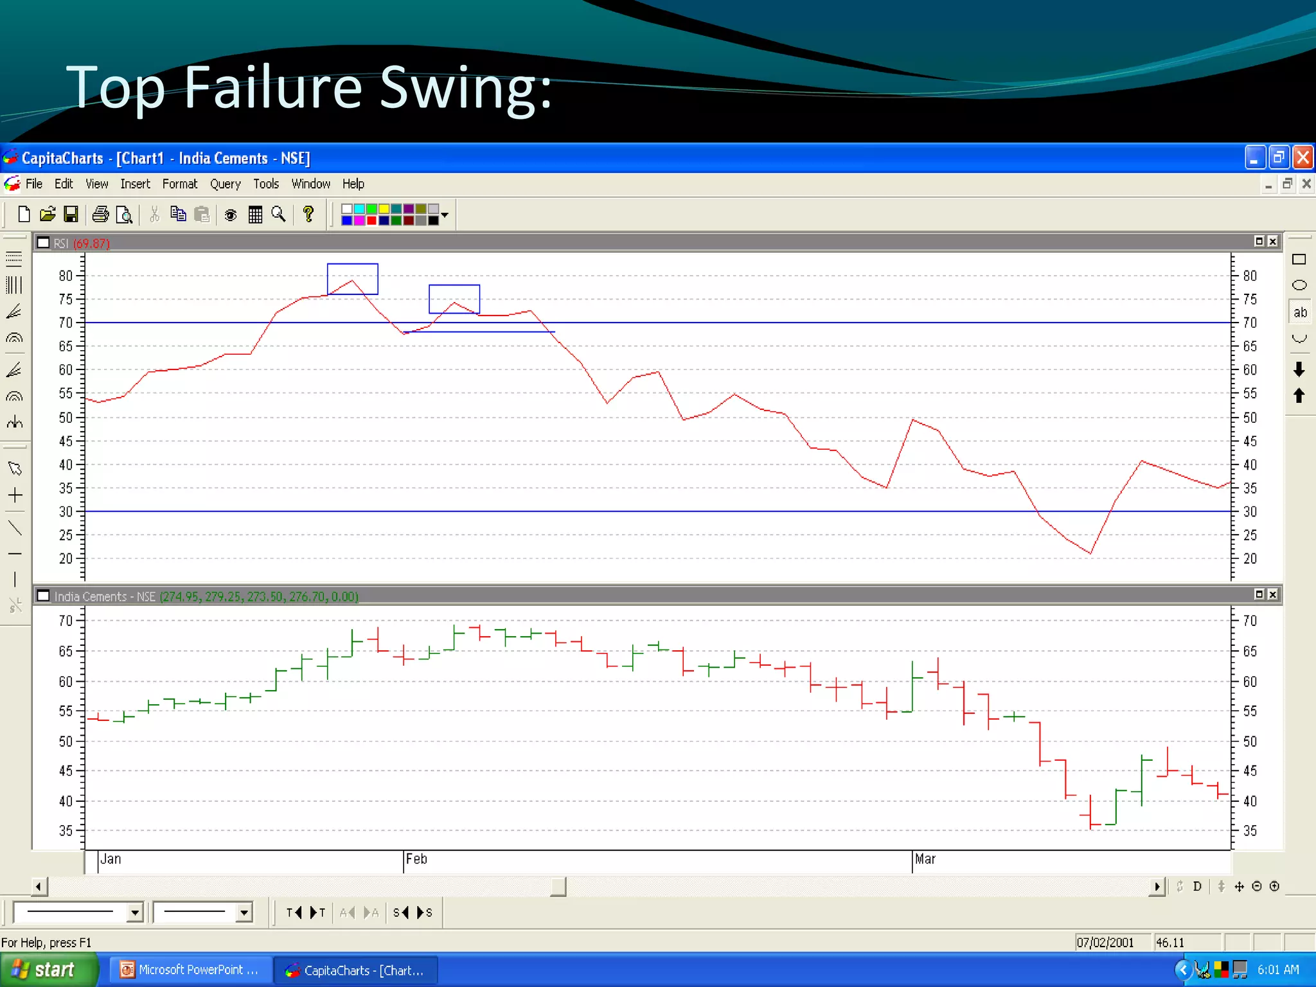
Task: Switch to Microsoft PowerPoint taskbar button
Action: click(x=190, y=970)
